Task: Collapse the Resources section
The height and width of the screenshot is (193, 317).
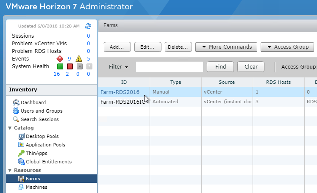Action: (10, 171)
